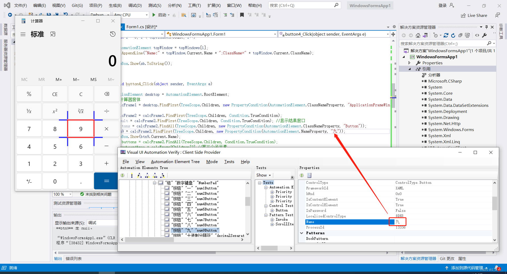507x274 pixels.
Task: Click the uncomment selection toolbar icon
Action: point(232,15)
